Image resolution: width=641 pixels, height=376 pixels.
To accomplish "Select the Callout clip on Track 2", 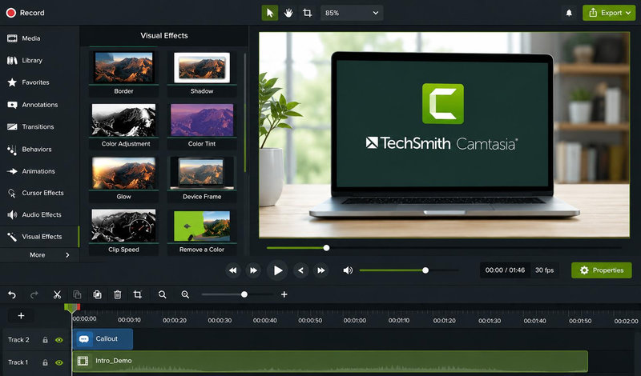I will tap(103, 339).
